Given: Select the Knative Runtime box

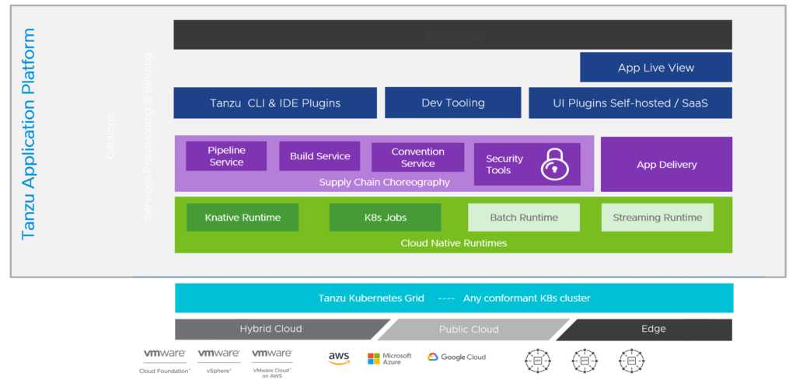Looking at the screenshot, I should 243,218.
